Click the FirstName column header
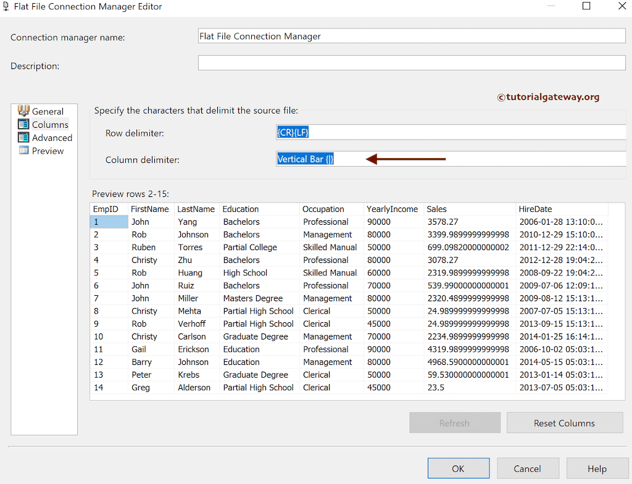 (x=150, y=209)
